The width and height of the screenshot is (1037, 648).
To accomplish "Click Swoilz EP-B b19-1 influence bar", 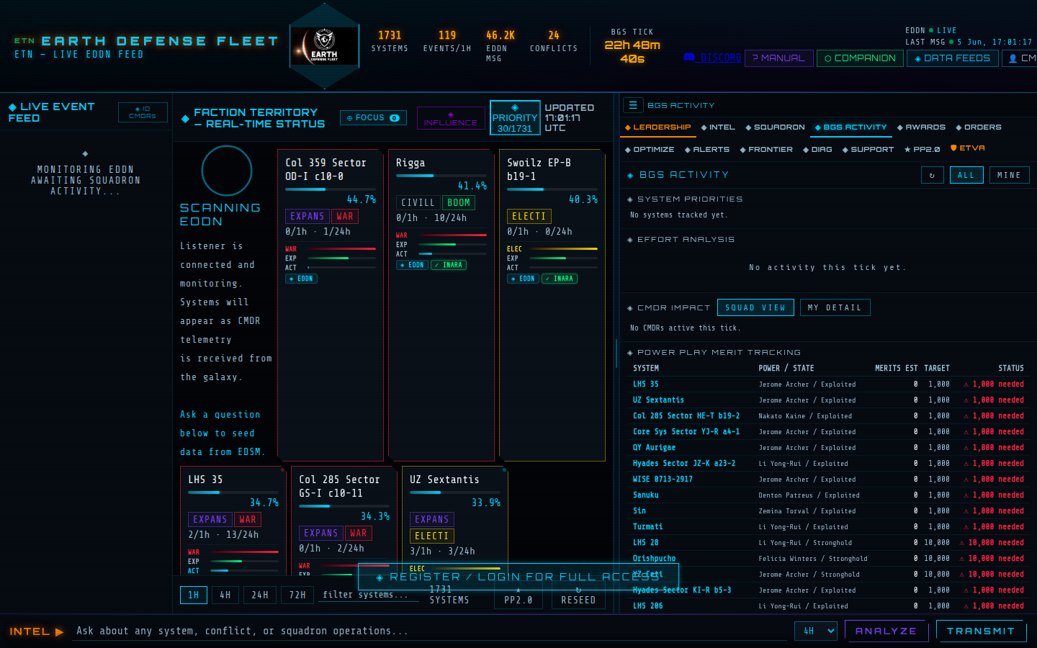I will [552, 189].
